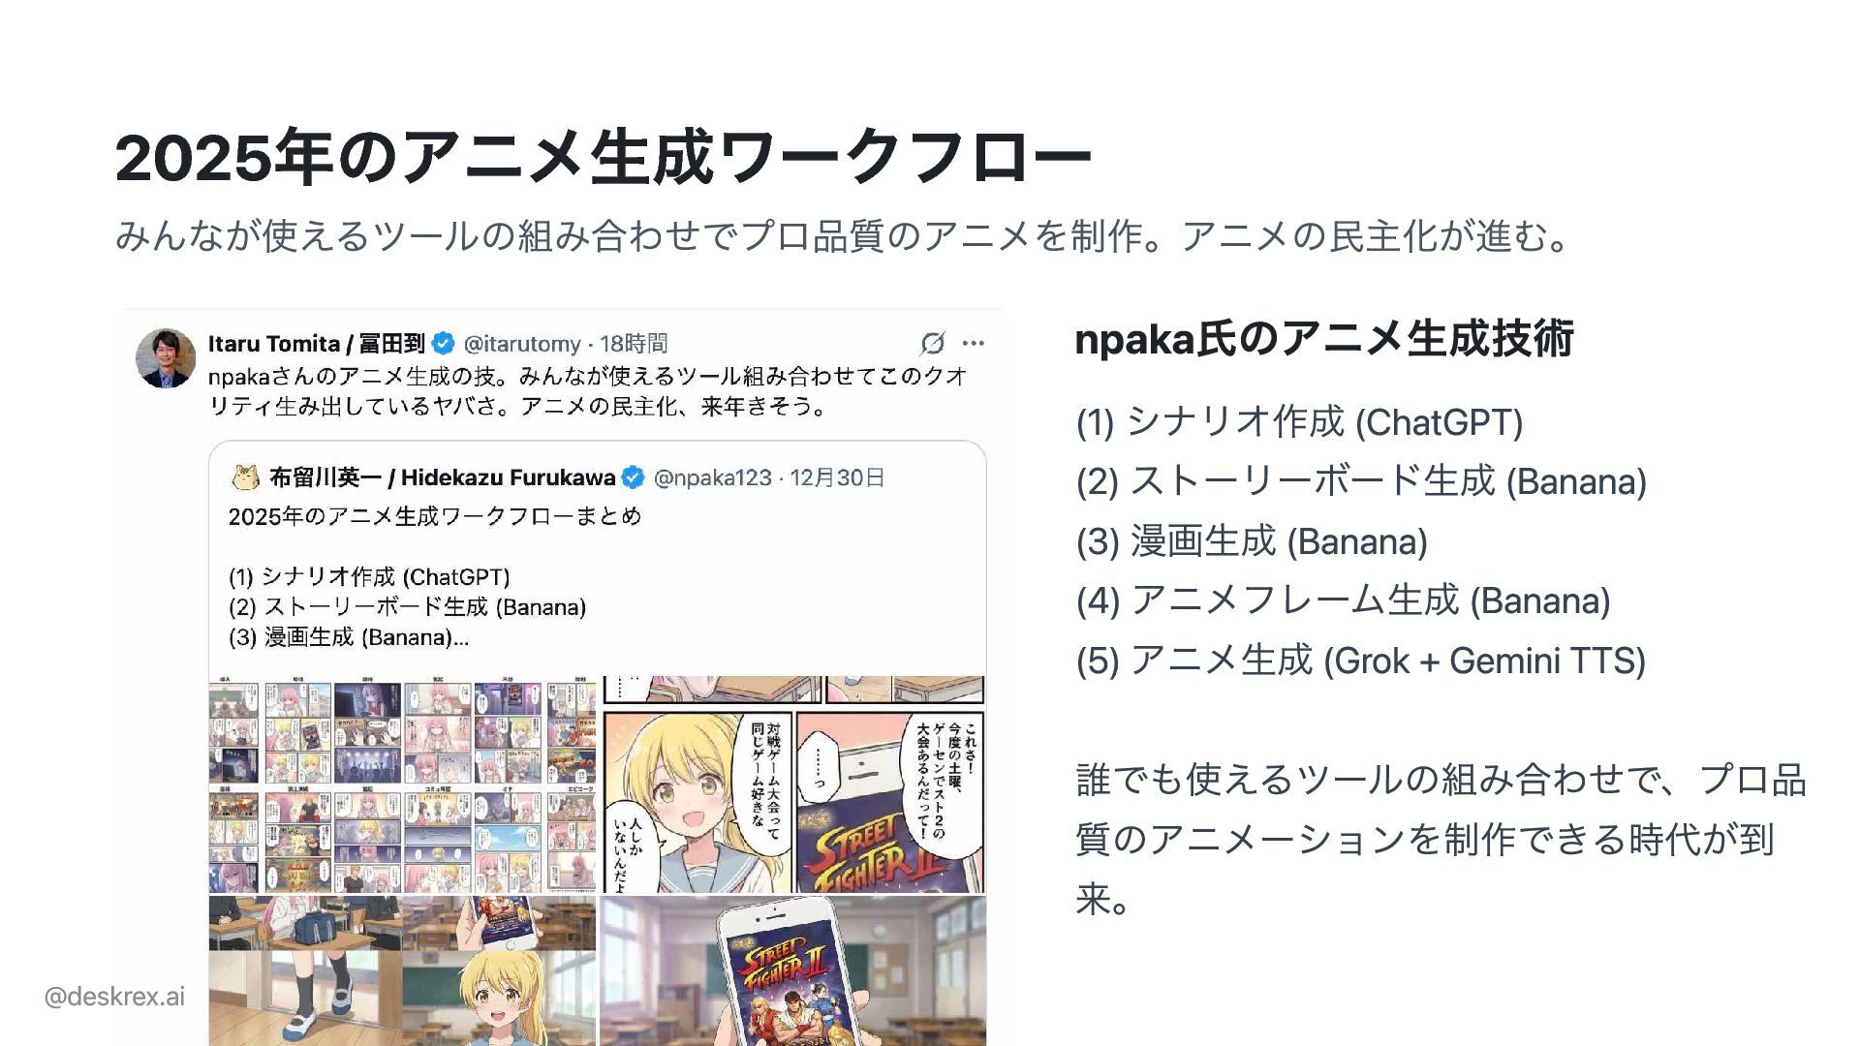The height and width of the screenshot is (1046, 1860).
Task: Click the Grok slashed-circle icon on tweet
Action: (932, 343)
